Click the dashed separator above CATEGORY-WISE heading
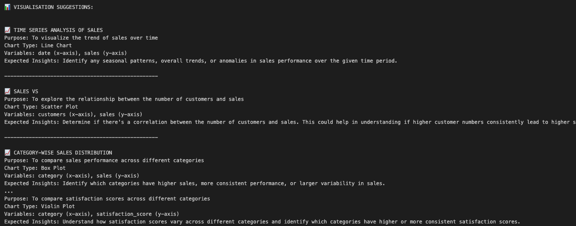Image resolution: width=576 pixels, height=226 pixels. coord(81,137)
